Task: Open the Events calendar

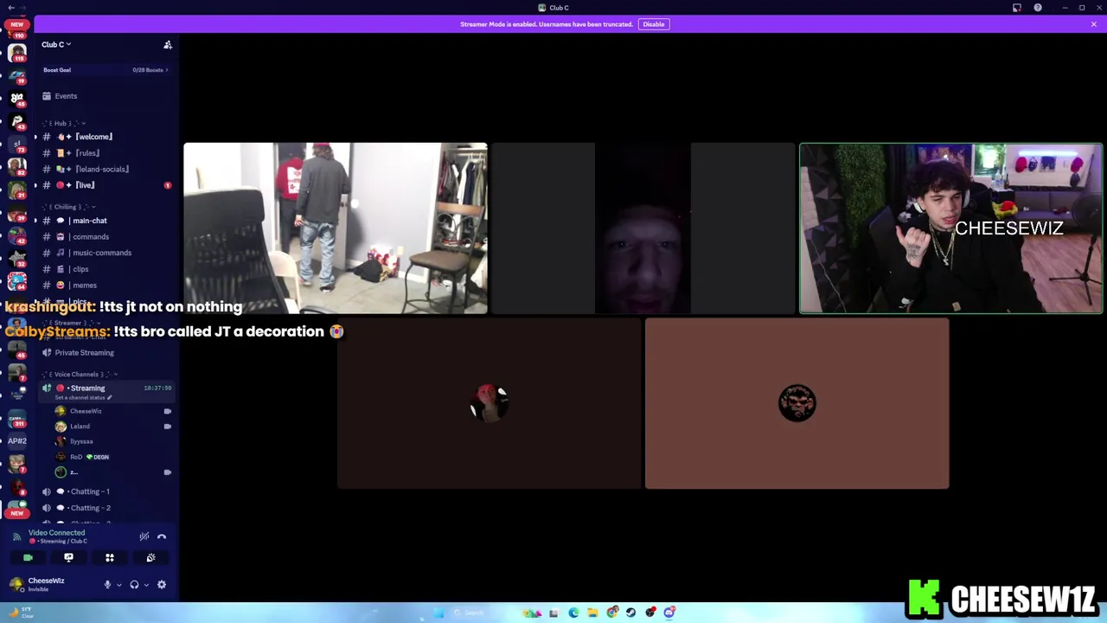Action: (66, 96)
